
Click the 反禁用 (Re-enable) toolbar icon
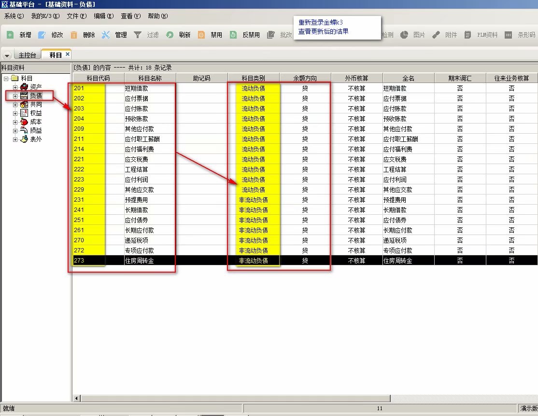[x=233, y=35]
